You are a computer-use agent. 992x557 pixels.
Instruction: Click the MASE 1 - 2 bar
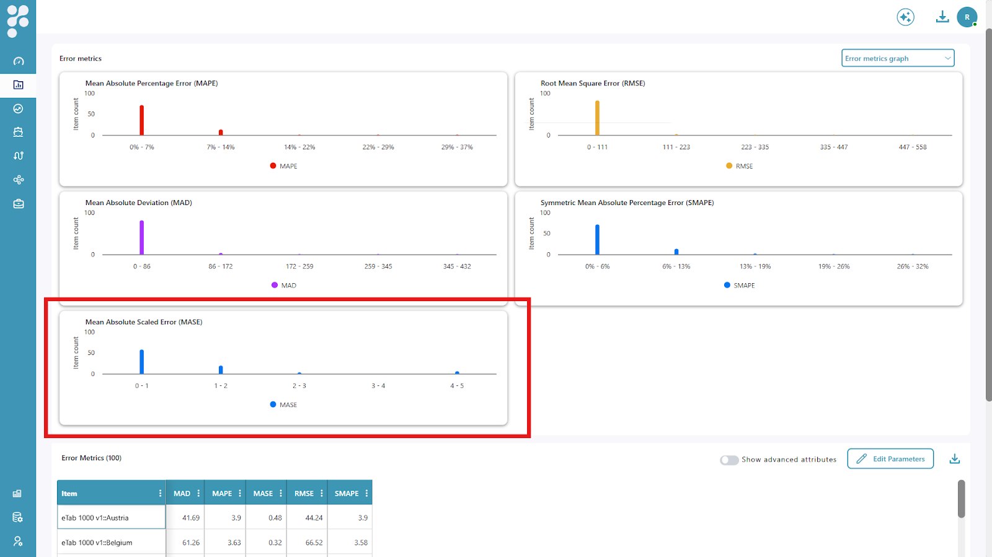221,370
